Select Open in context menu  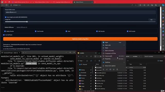[x=114, y=42]
